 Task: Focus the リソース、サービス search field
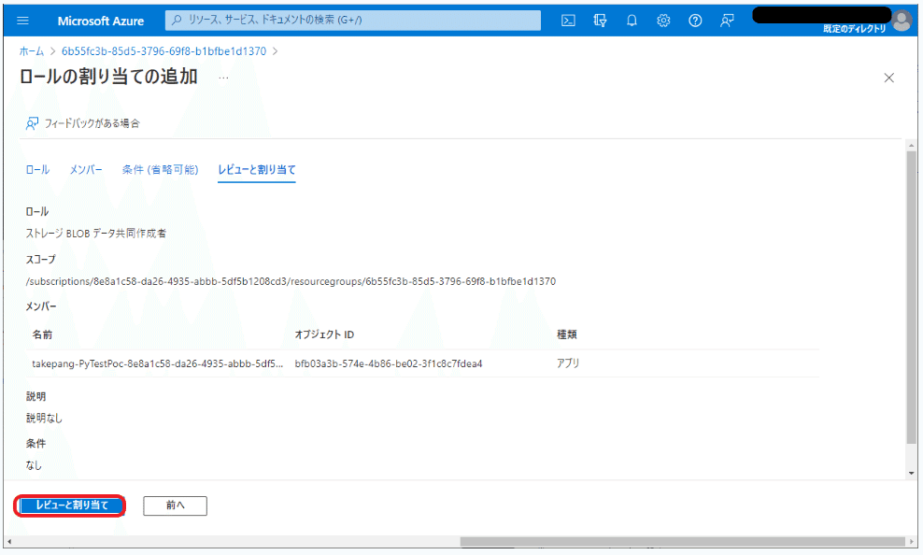[353, 20]
